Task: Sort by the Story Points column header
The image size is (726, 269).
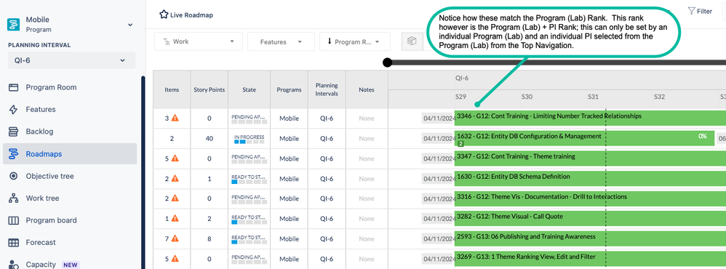Action: tap(210, 90)
